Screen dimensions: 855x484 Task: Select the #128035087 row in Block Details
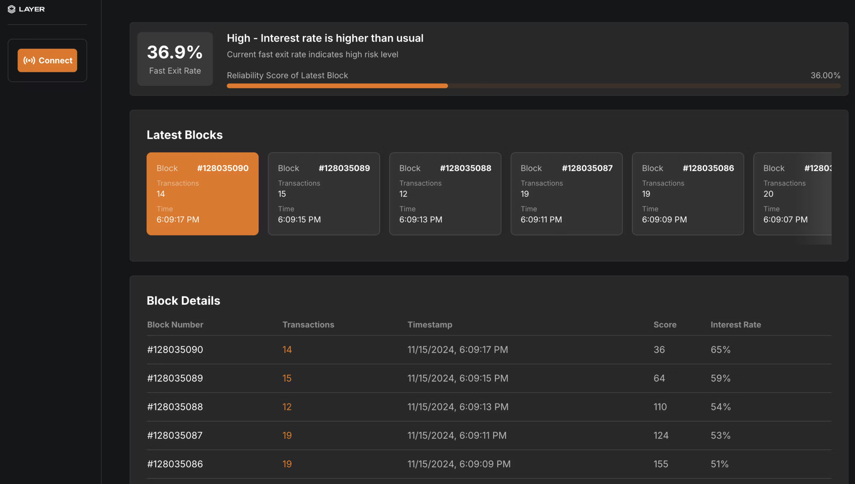(x=175, y=435)
